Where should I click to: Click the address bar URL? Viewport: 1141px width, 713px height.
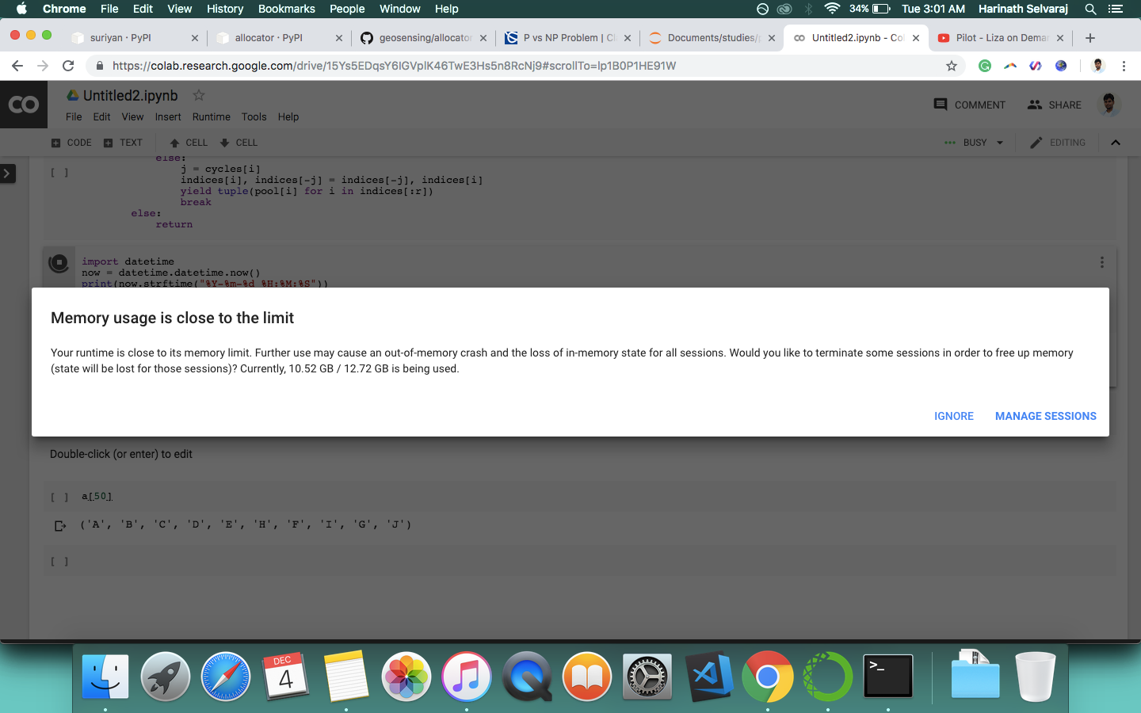[x=394, y=66]
